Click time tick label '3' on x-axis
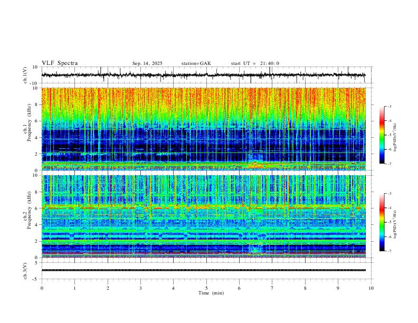Screen dimensions: 418x323 pyautogui.click(x=140, y=288)
